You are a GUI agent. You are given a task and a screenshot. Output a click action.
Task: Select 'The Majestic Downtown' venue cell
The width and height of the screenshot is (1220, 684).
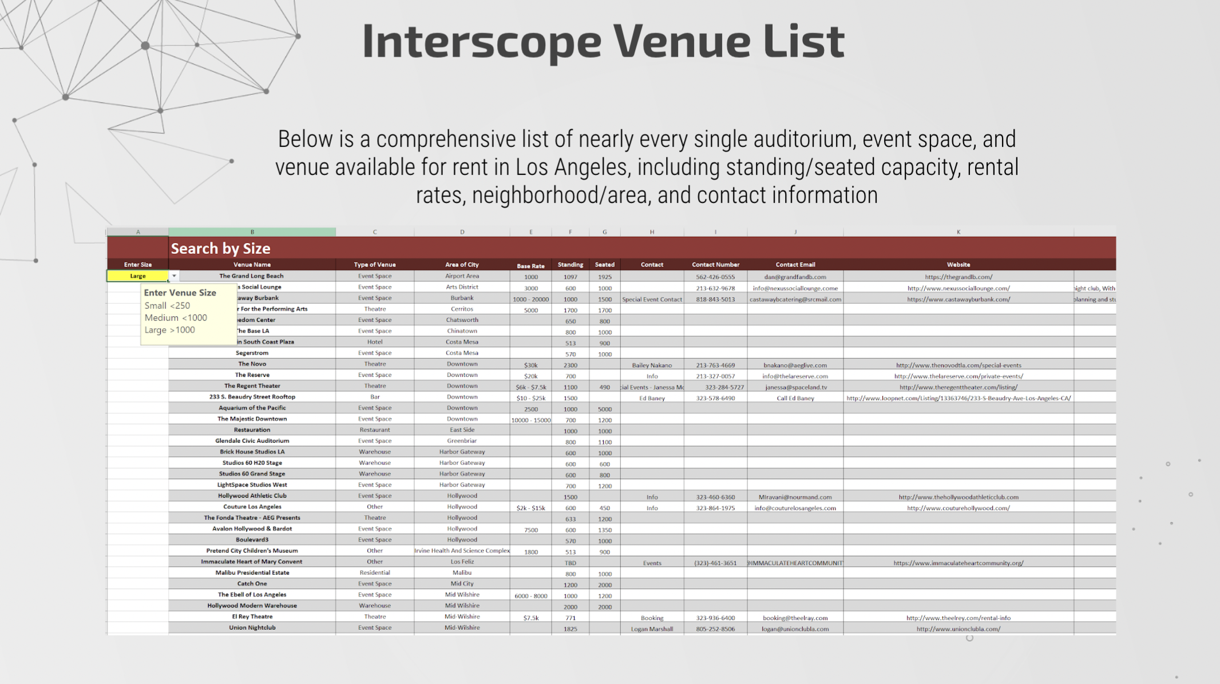(252, 419)
